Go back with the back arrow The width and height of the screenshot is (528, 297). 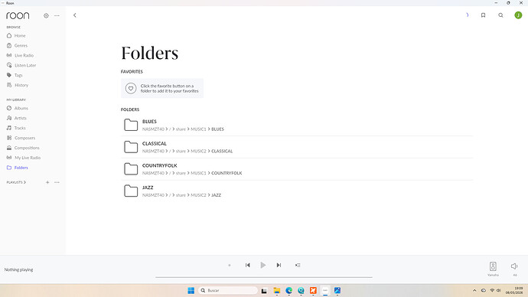coord(75,15)
